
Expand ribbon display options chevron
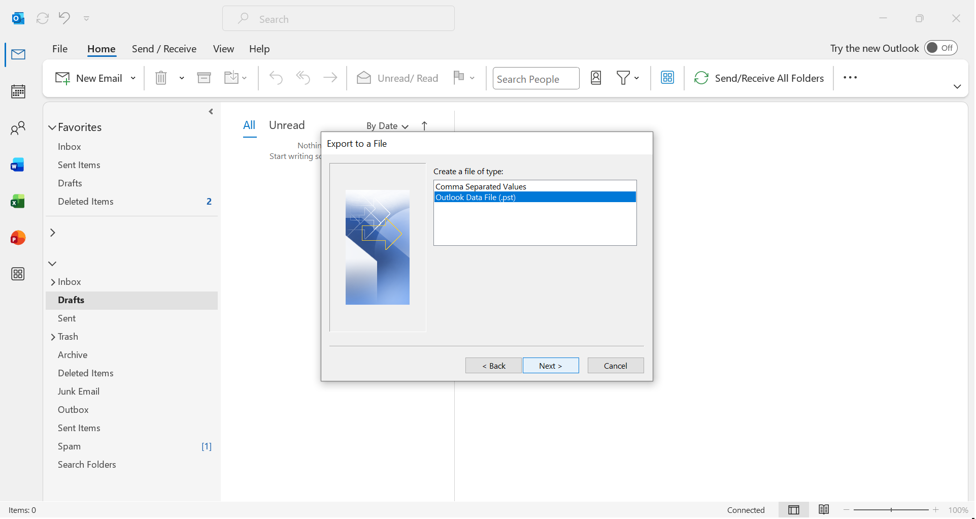point(957,87)
